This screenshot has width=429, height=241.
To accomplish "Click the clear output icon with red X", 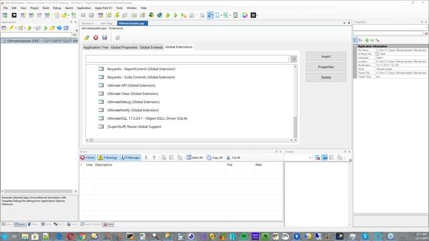I will (317, 158).
